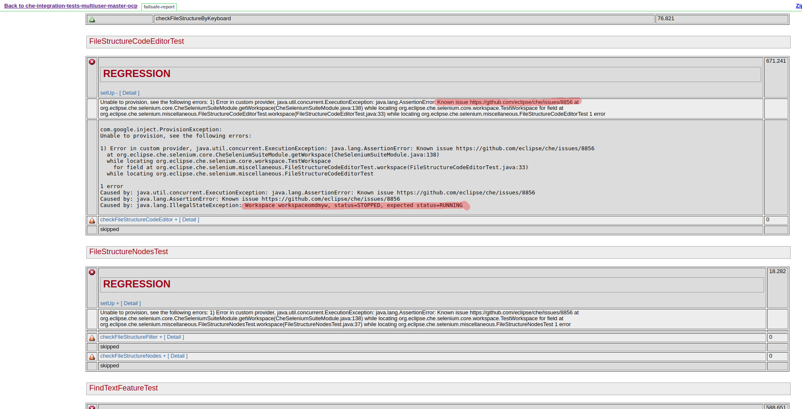Open Detail link for FileStructureNodesTest setUp
The height and width of the screenshot is (409, 802).
tap(131, 303)
